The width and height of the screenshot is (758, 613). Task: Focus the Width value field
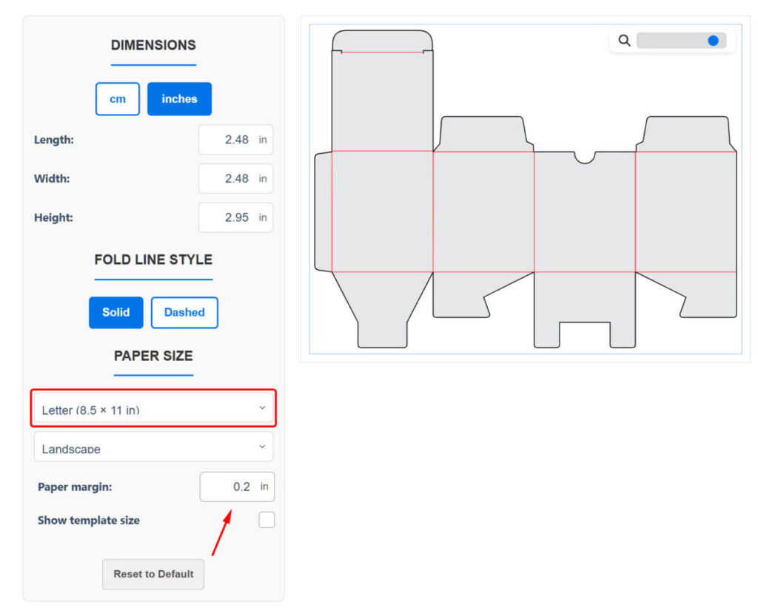point(228,179)
